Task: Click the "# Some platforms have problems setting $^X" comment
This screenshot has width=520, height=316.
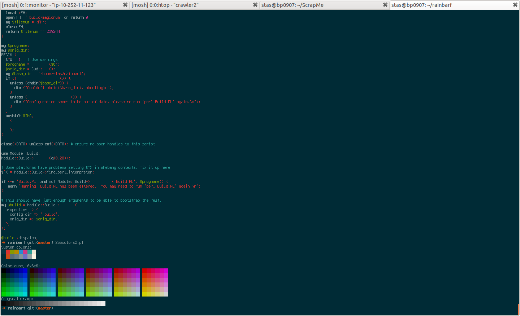Action: (86, 168)
